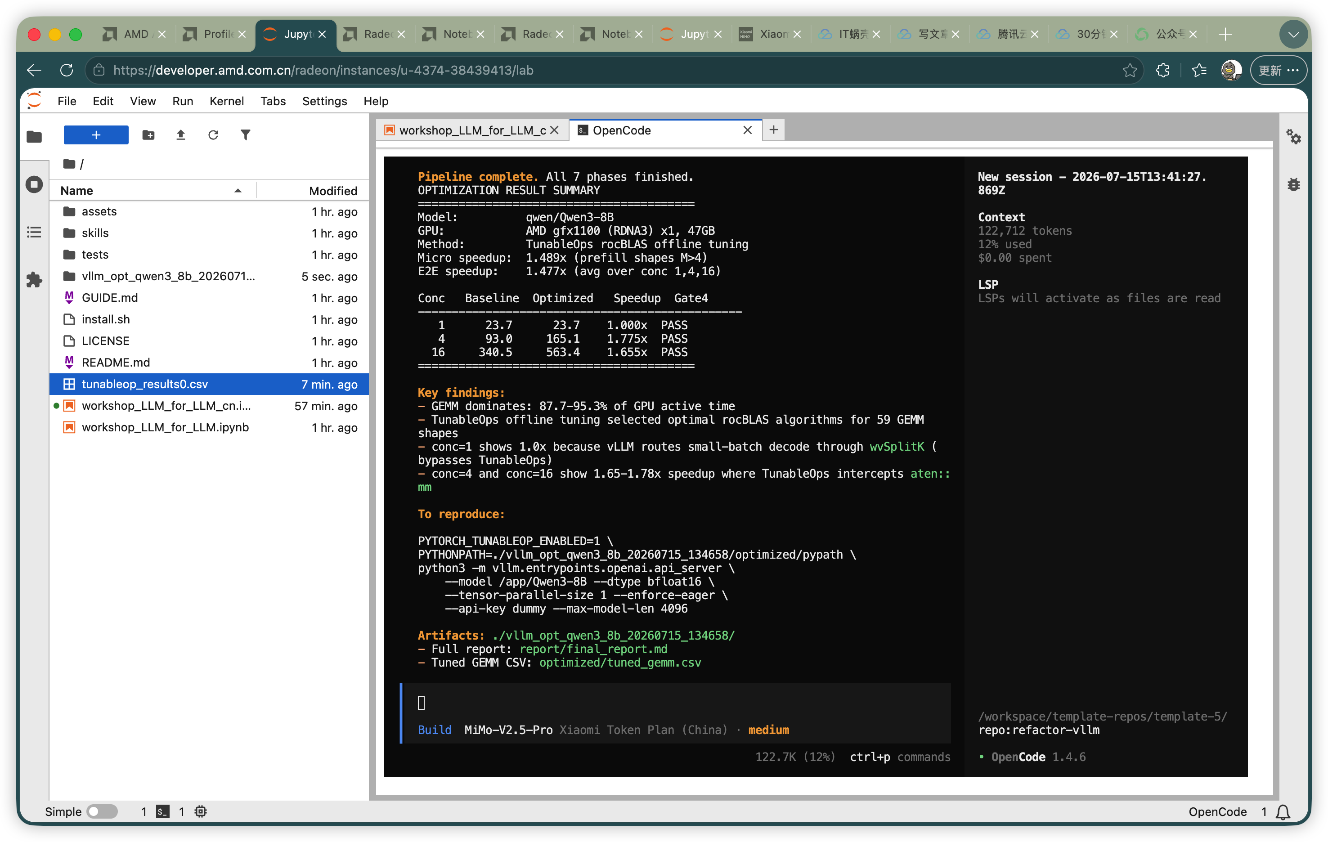Create a new folder in file browser

[148, 134]
